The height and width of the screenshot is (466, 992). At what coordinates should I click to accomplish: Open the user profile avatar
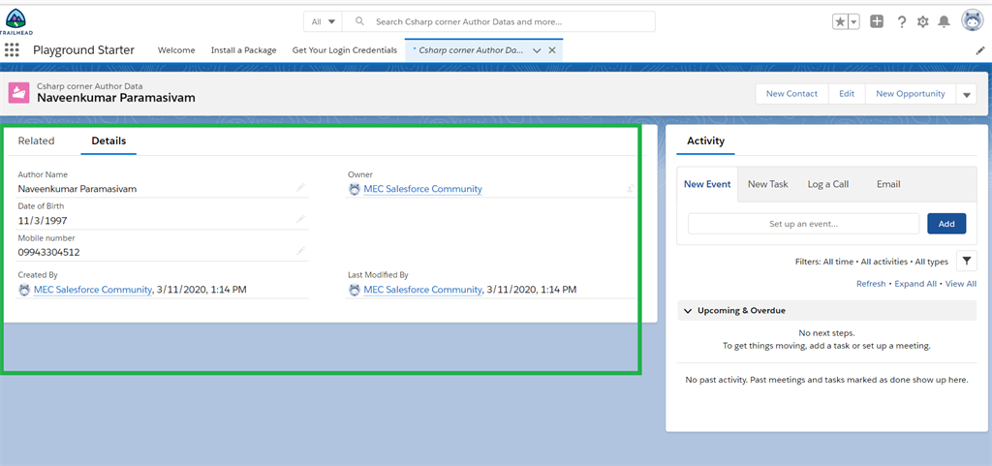(973, 21)
